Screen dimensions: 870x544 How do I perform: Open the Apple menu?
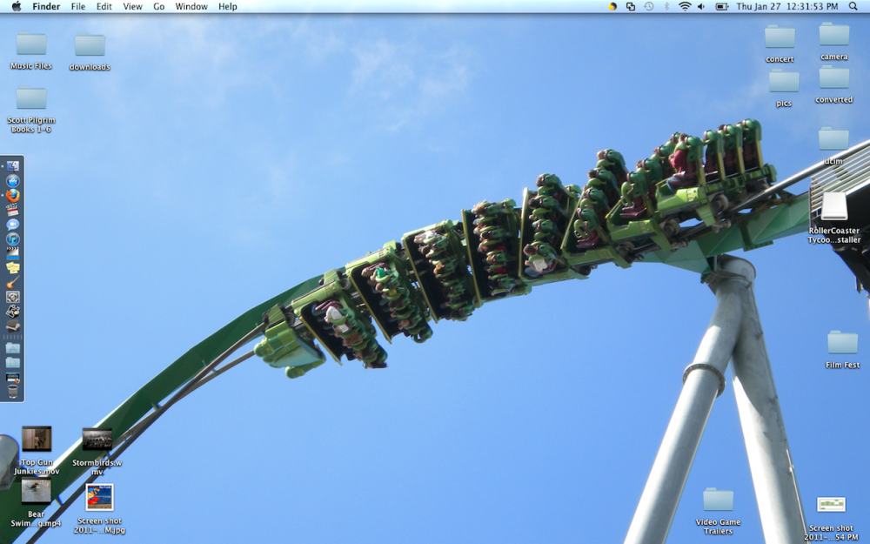tap(16, 6)
